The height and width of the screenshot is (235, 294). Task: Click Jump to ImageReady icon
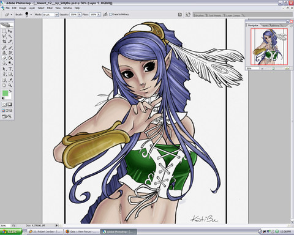[x=7, y=116]
